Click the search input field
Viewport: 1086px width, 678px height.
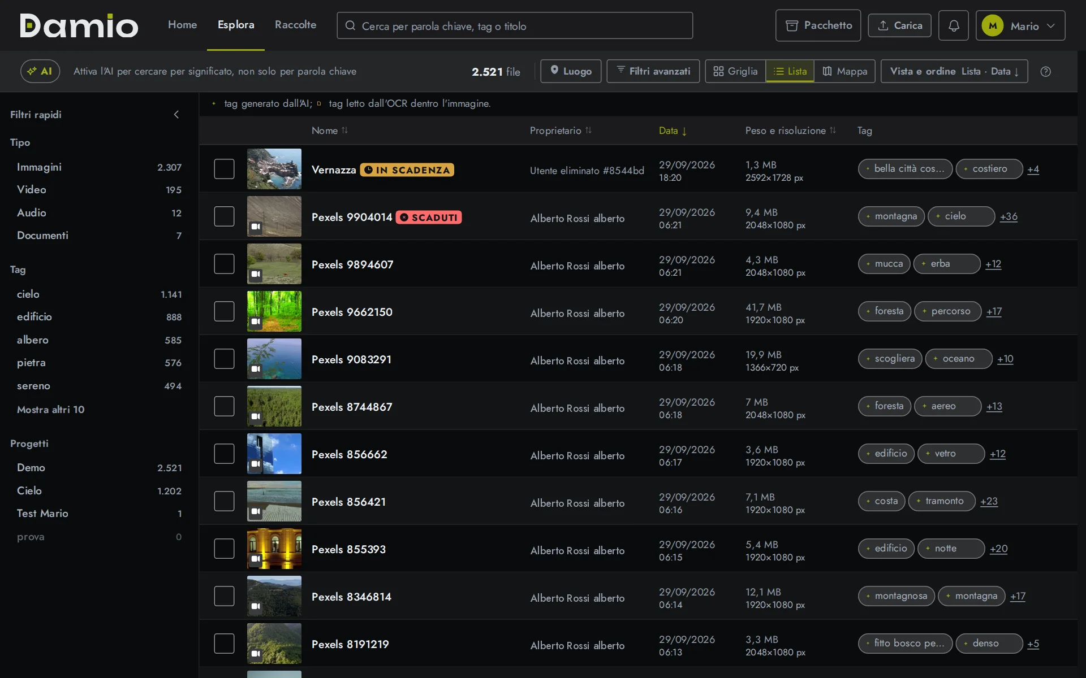coord(515,26)
